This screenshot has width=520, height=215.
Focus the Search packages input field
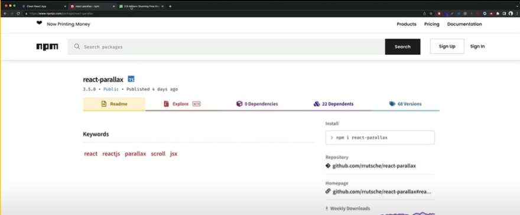[x=226, y=47]
